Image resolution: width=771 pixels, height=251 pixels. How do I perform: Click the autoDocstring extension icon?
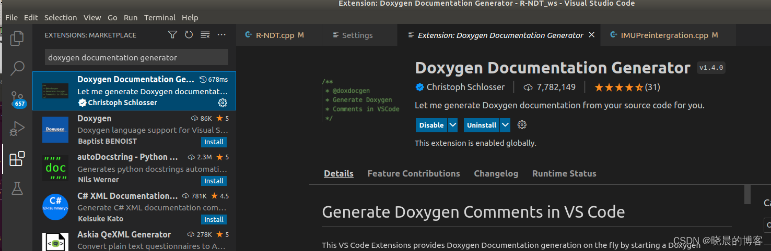[55, 168]
